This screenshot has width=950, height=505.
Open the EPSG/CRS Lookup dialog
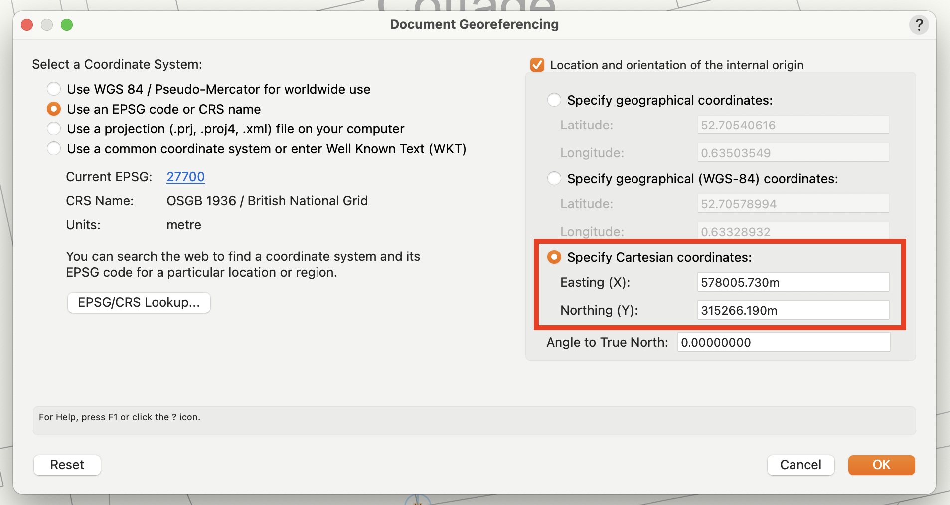[139, 302]
